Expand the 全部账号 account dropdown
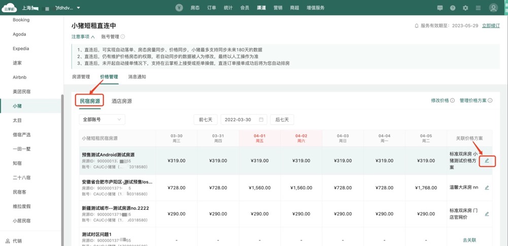Screen dimensions: 508x246 point(101,119)
